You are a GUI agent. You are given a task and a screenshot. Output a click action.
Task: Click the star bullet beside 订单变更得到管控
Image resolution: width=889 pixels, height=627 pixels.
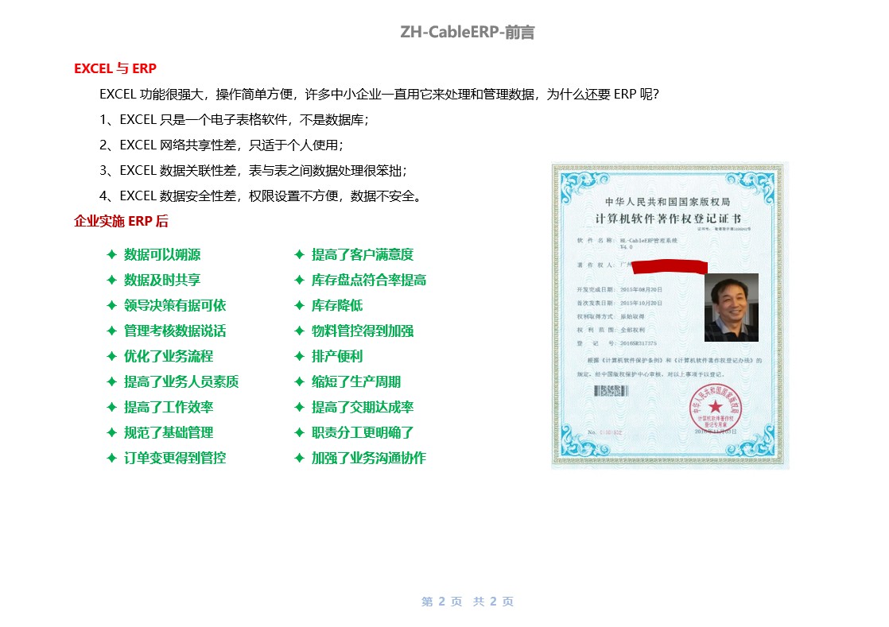point(112,459)
